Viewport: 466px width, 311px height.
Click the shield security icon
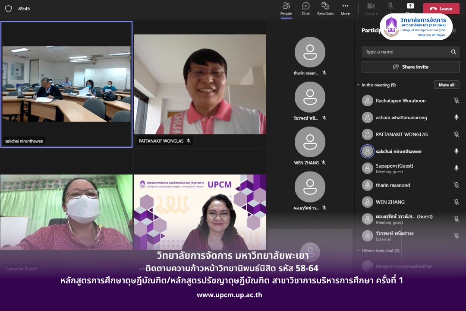click(8, 9)
